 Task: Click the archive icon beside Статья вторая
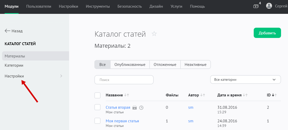(x=135, y=108)
